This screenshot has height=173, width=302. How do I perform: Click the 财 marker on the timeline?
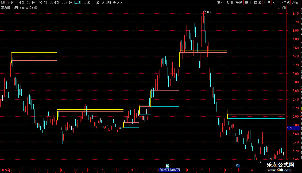pyautogui.click(x=238, y=166)
